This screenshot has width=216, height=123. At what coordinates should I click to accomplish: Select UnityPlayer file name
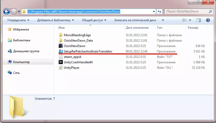coord(72,68)
